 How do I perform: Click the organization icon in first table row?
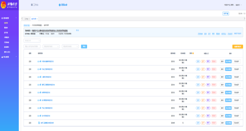click(x=40, y=61)
